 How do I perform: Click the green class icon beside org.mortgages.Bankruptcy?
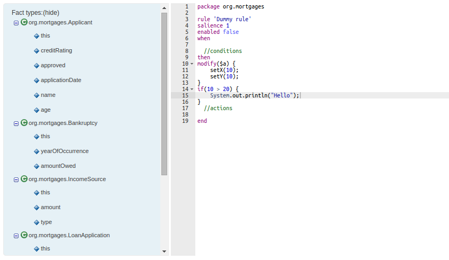click(x=24, y=123)
